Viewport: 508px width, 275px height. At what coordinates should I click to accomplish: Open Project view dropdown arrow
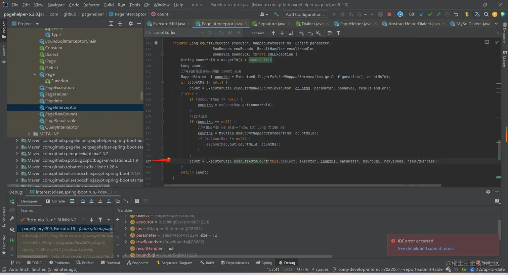37,24
